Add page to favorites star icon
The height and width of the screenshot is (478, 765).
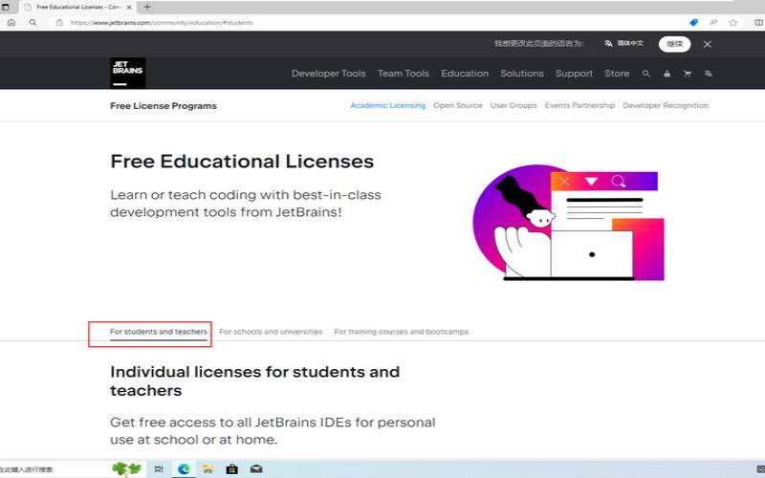coord(732,22)
